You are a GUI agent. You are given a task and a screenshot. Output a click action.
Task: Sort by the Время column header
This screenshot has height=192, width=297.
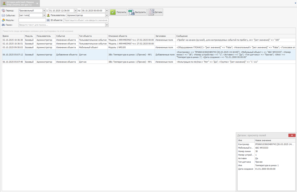[x=12, y=36]
